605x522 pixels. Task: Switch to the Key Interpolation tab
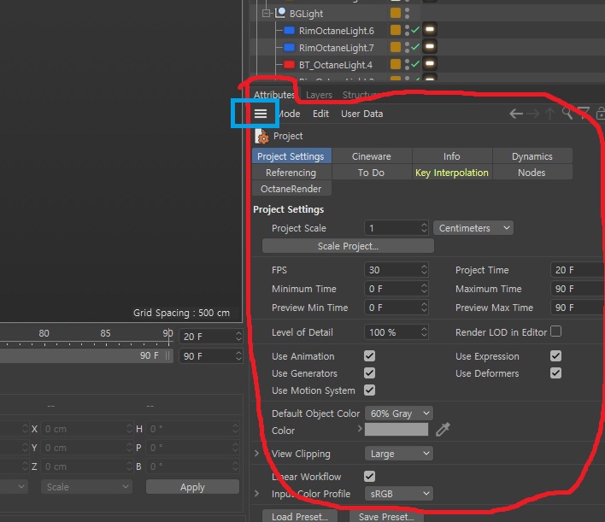point(451,173)
